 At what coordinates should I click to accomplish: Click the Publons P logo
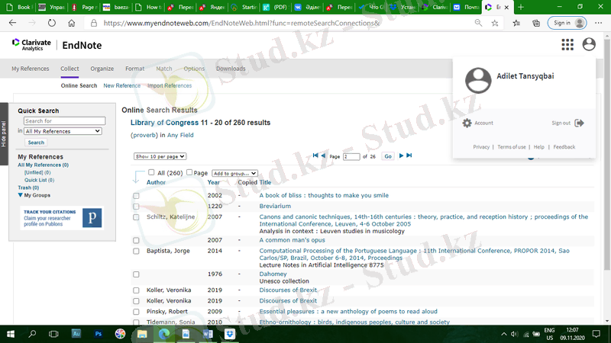92,218
